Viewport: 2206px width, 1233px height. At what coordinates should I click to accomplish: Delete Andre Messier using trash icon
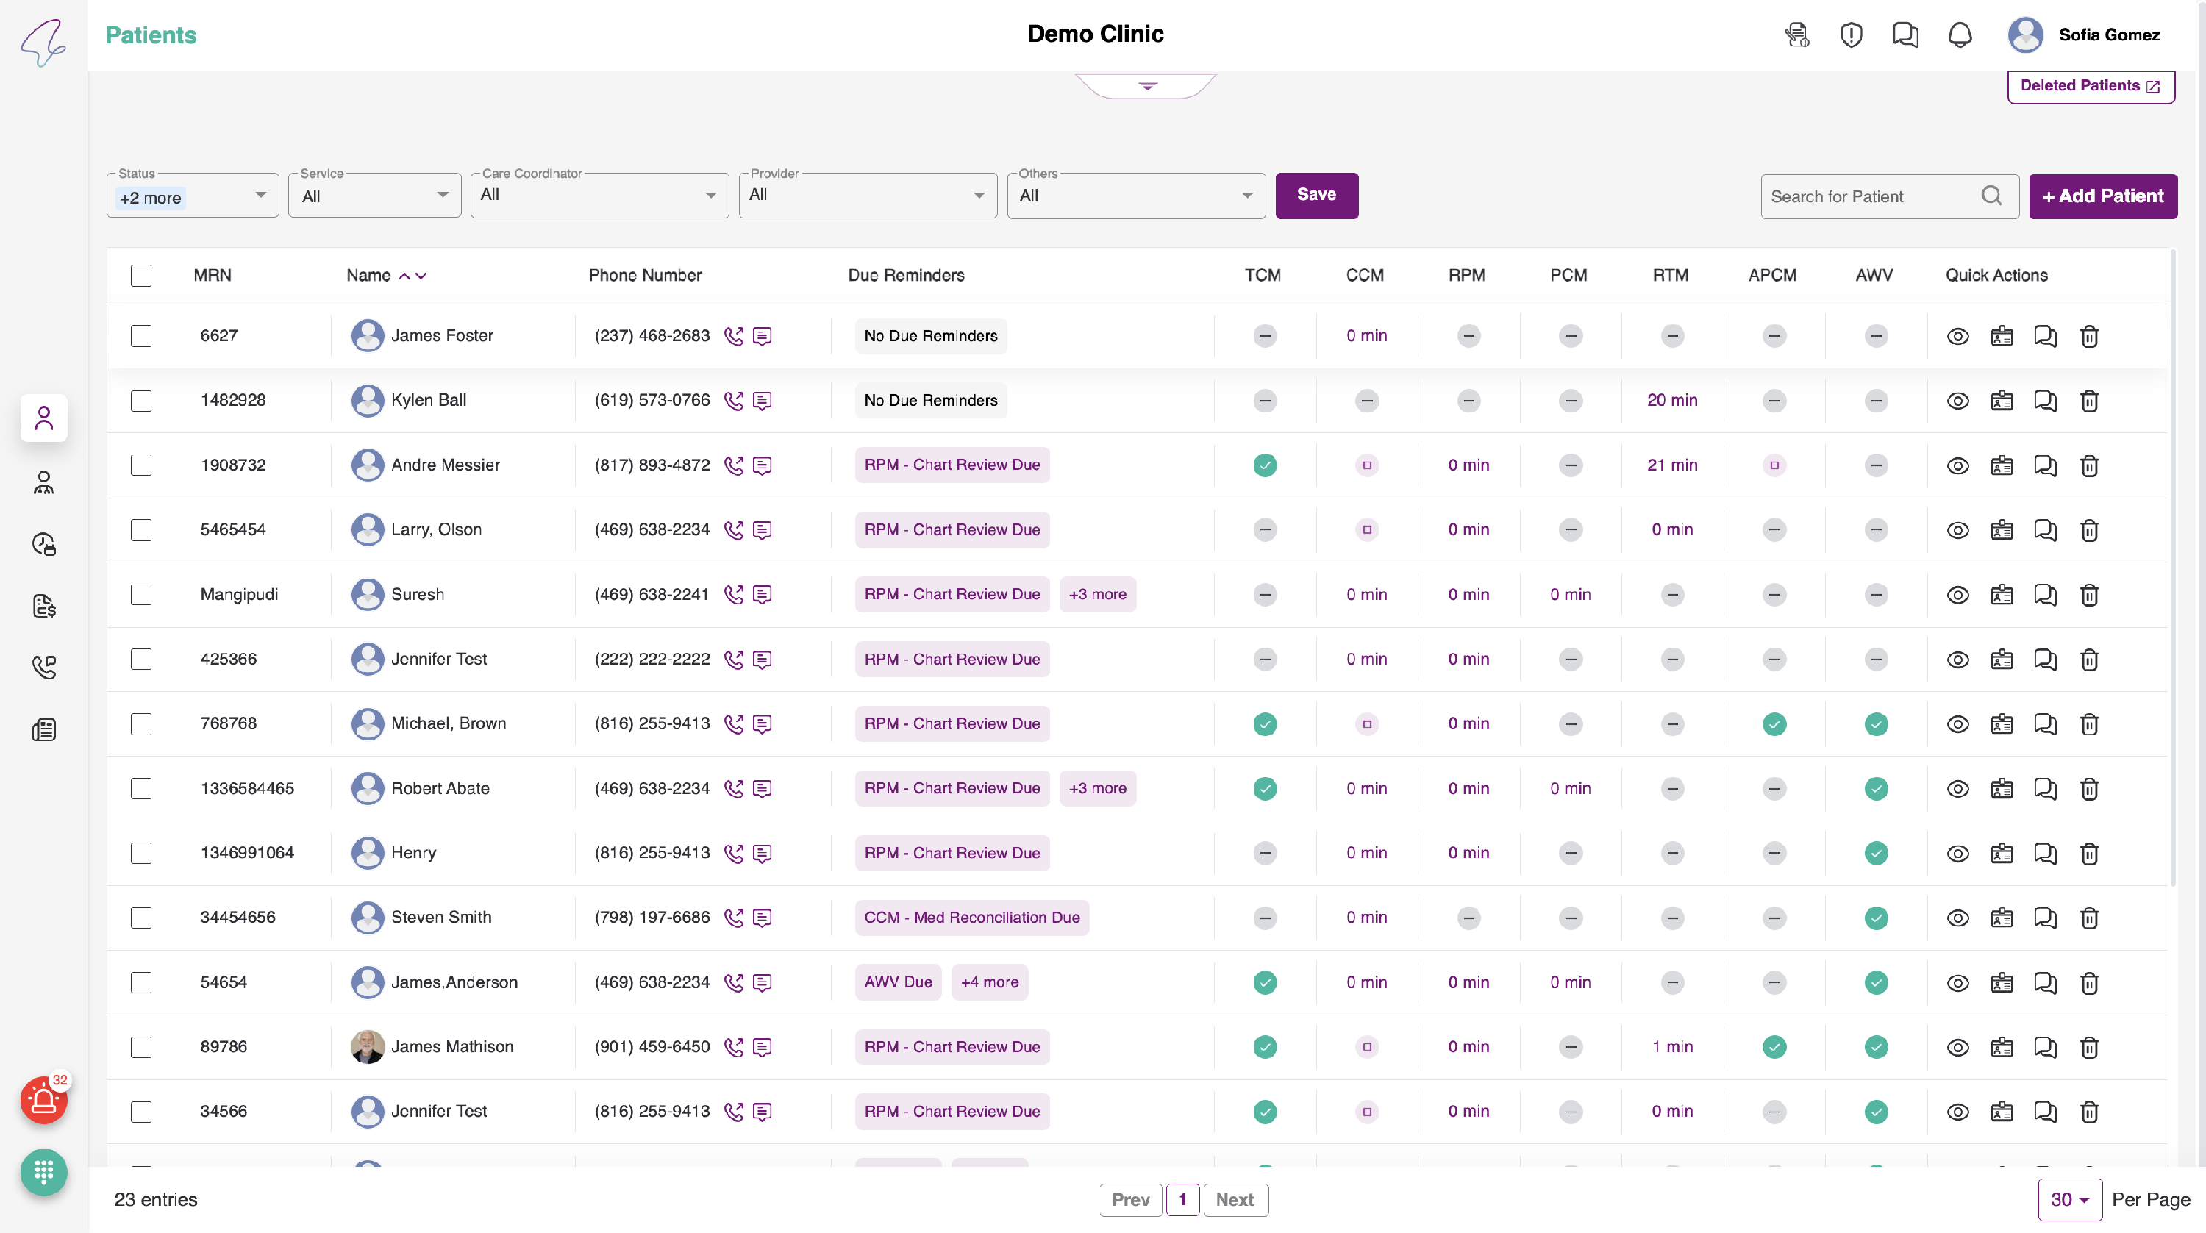[x=2088, y=466]
